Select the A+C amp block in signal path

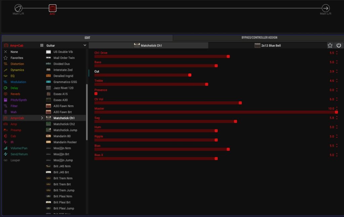coord(52,8)
